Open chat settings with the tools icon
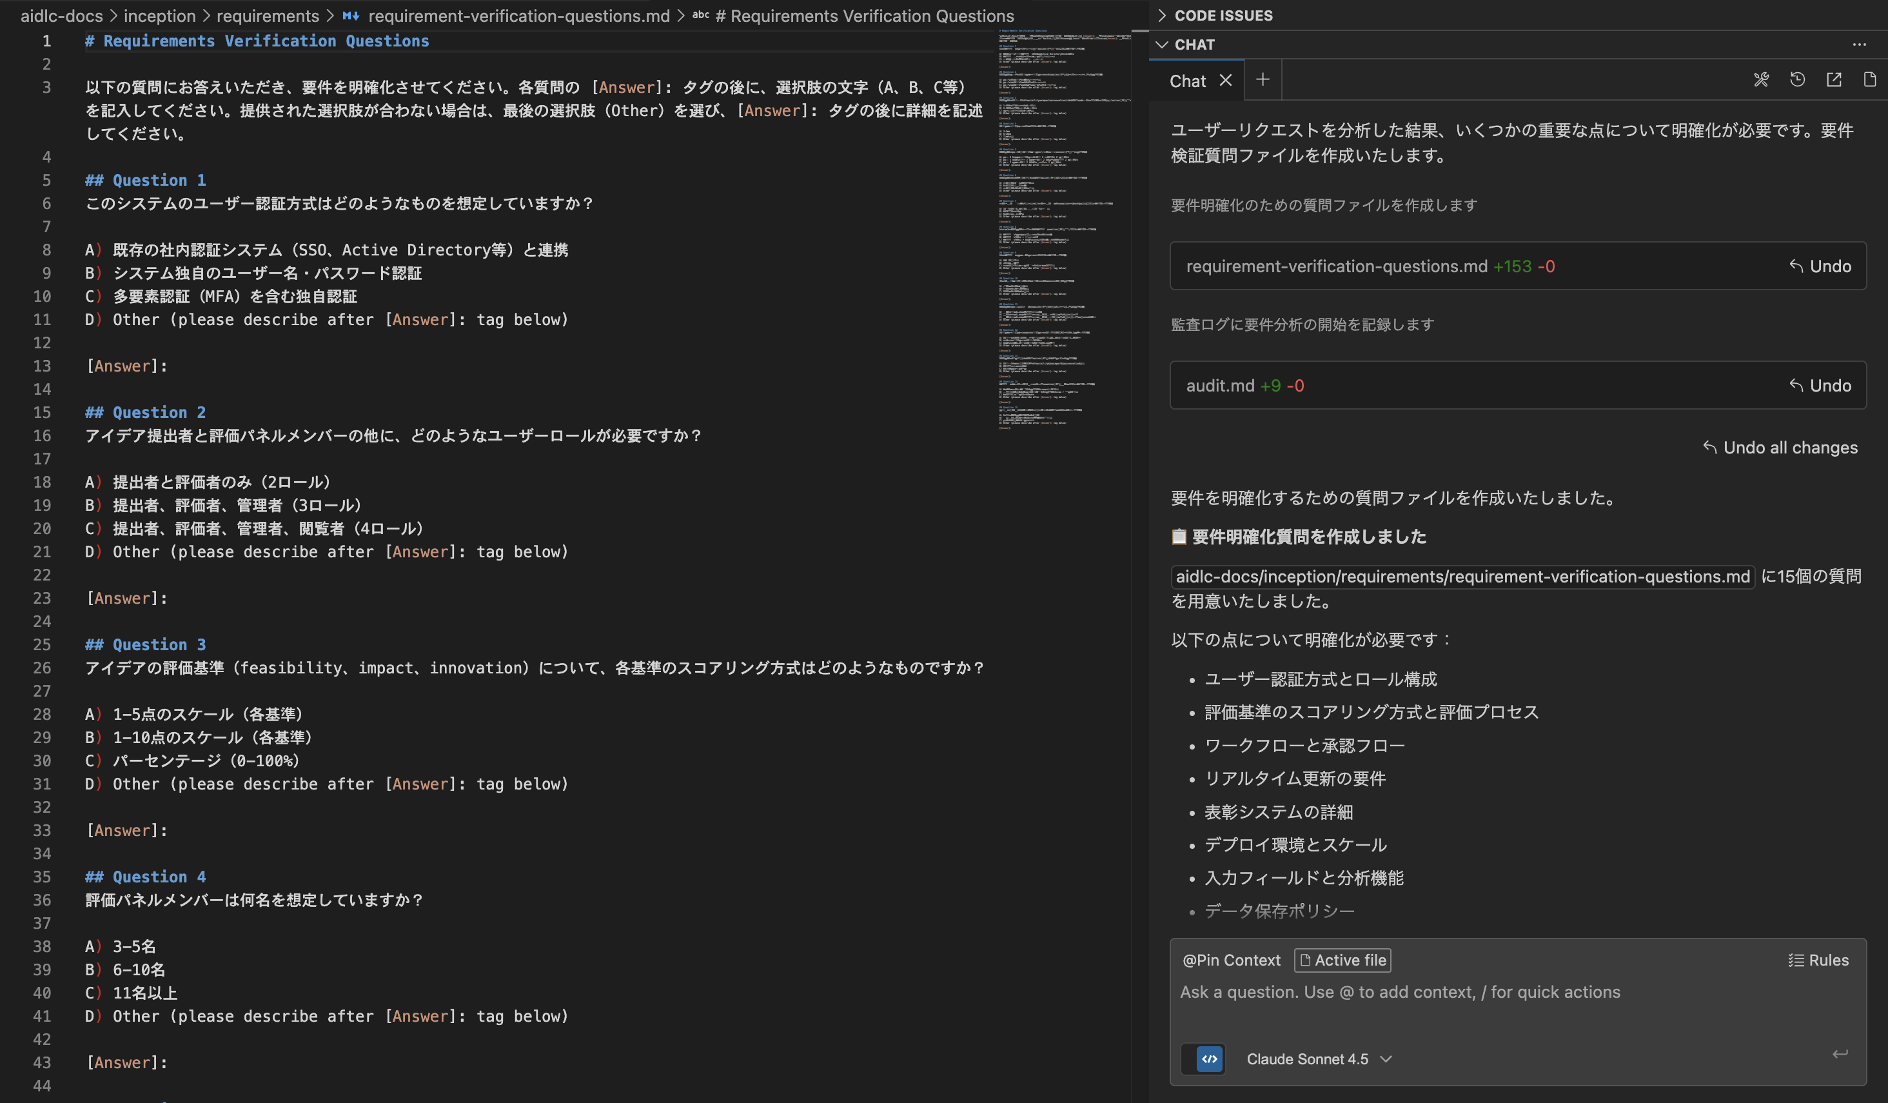The height and width of the screenshot is (1103, 1888). coord(1762,80)
